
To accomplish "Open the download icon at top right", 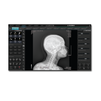I will (90, 26).
